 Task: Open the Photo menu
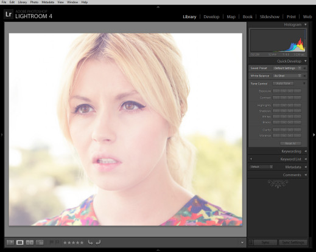(x=34, y=2)
